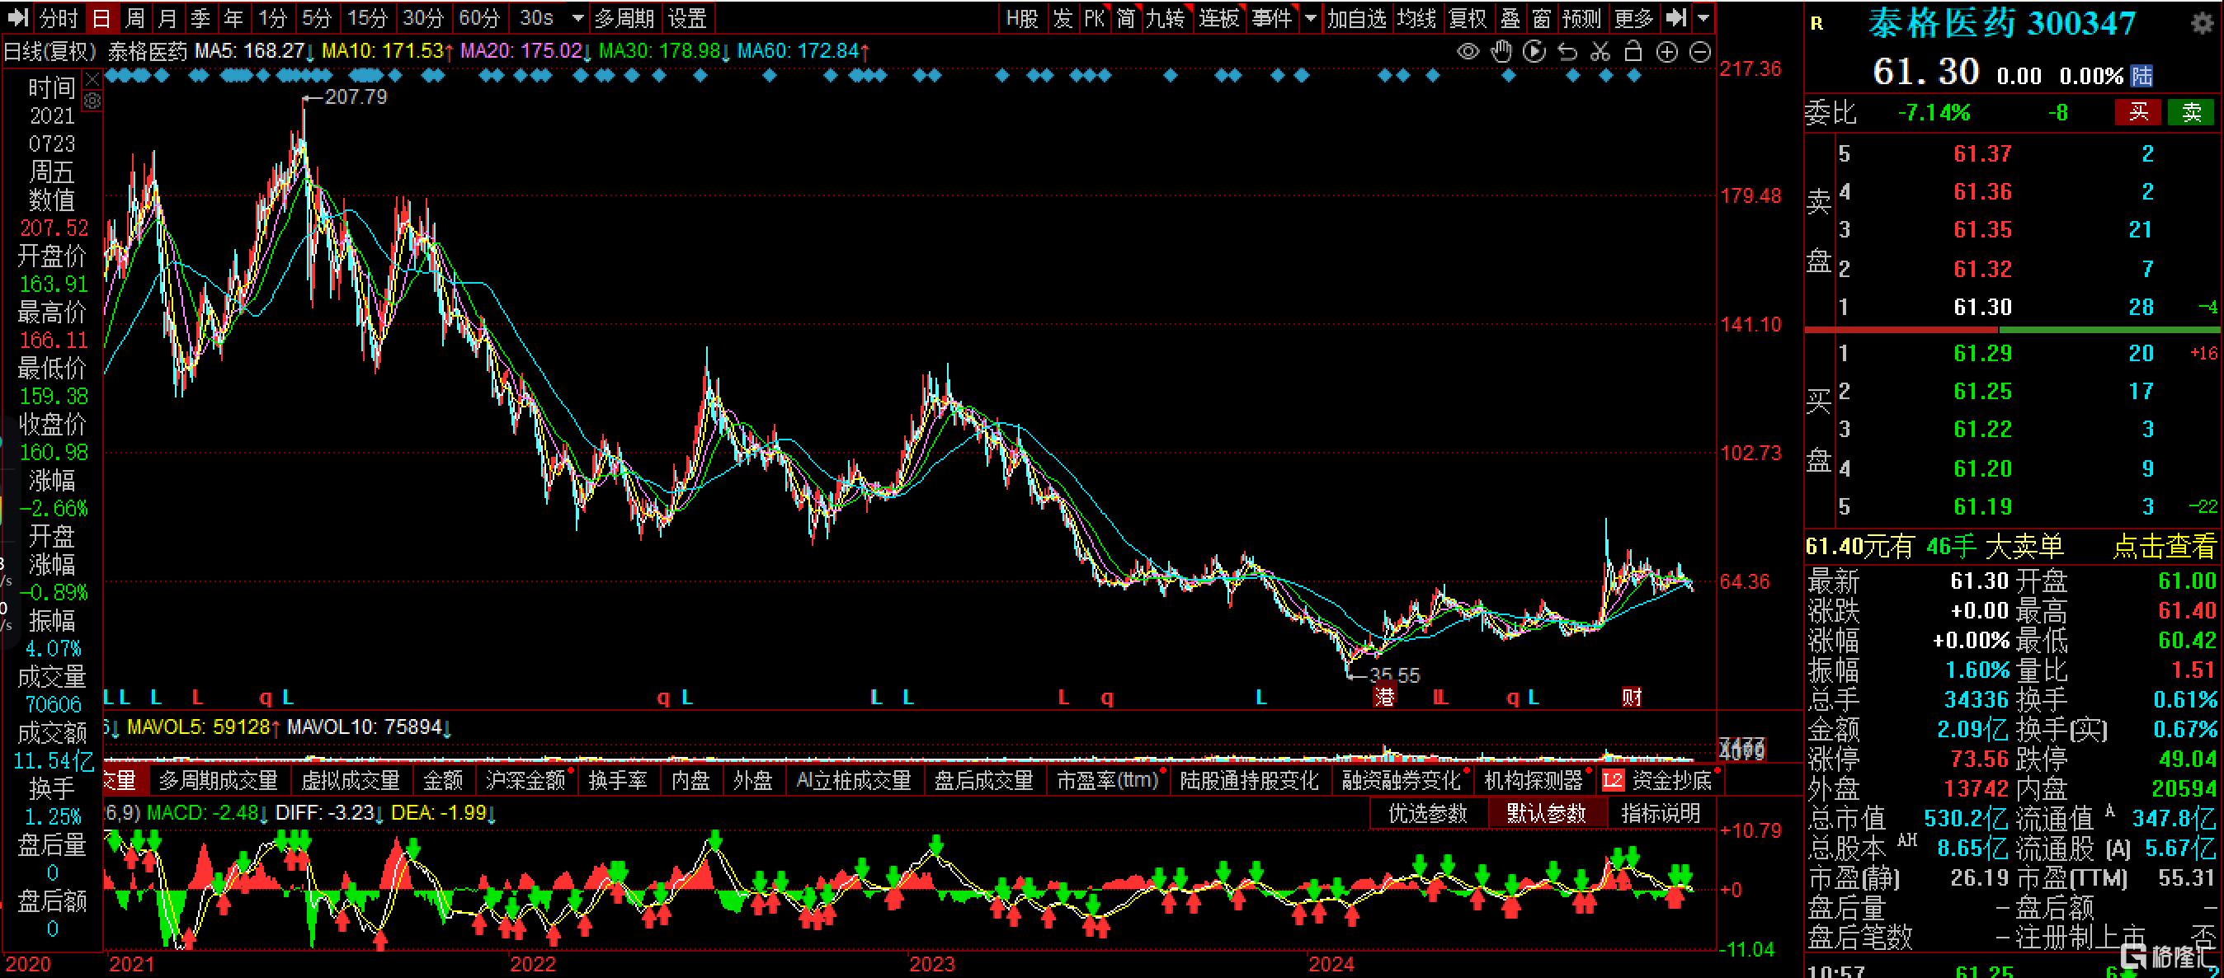Click the 叠 overlay button
The image size is (2224, 978).
pos(1510,17)
